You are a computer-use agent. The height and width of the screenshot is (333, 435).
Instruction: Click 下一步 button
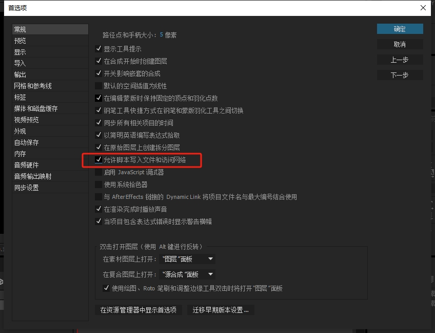pyautogui.click(x=400, y=75)
